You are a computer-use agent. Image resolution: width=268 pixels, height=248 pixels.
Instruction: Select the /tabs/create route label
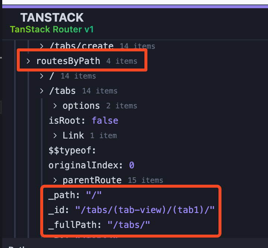click(82, 46)
